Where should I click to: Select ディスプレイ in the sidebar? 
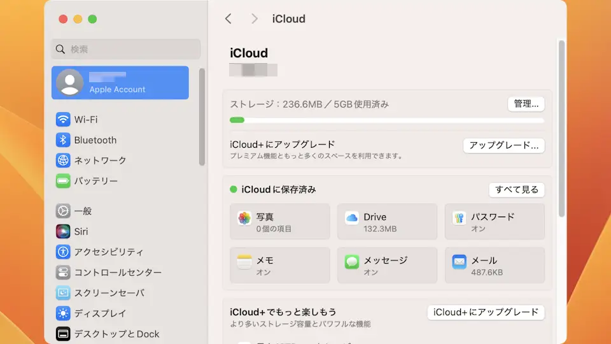click(99, 313)
